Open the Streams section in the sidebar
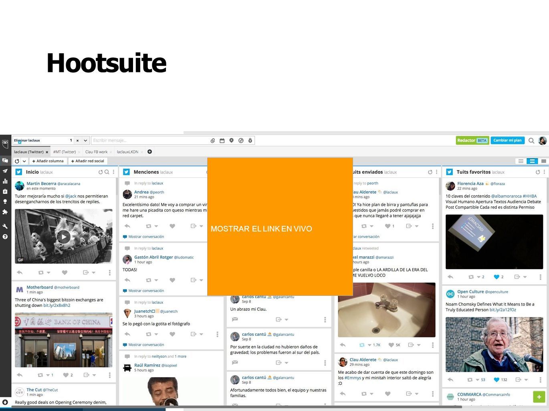 coord(5,160)
